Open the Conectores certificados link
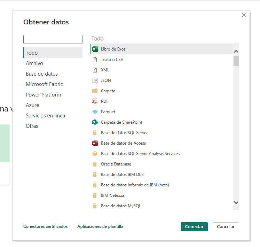Viewport: 260px width, 247px height. point(46,226)
